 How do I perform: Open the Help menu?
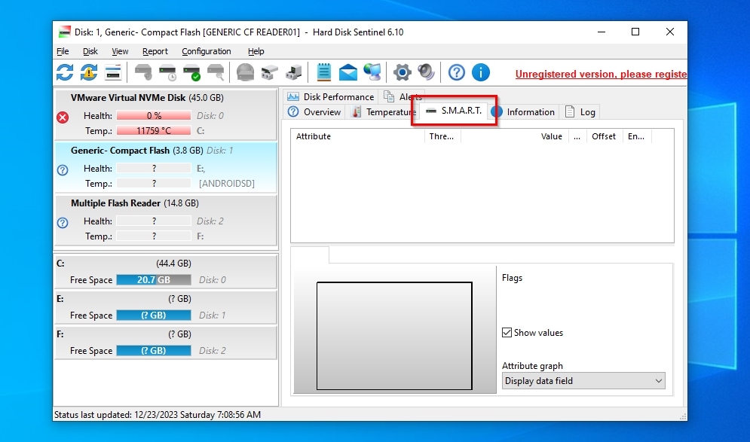(x=256, y=51)
